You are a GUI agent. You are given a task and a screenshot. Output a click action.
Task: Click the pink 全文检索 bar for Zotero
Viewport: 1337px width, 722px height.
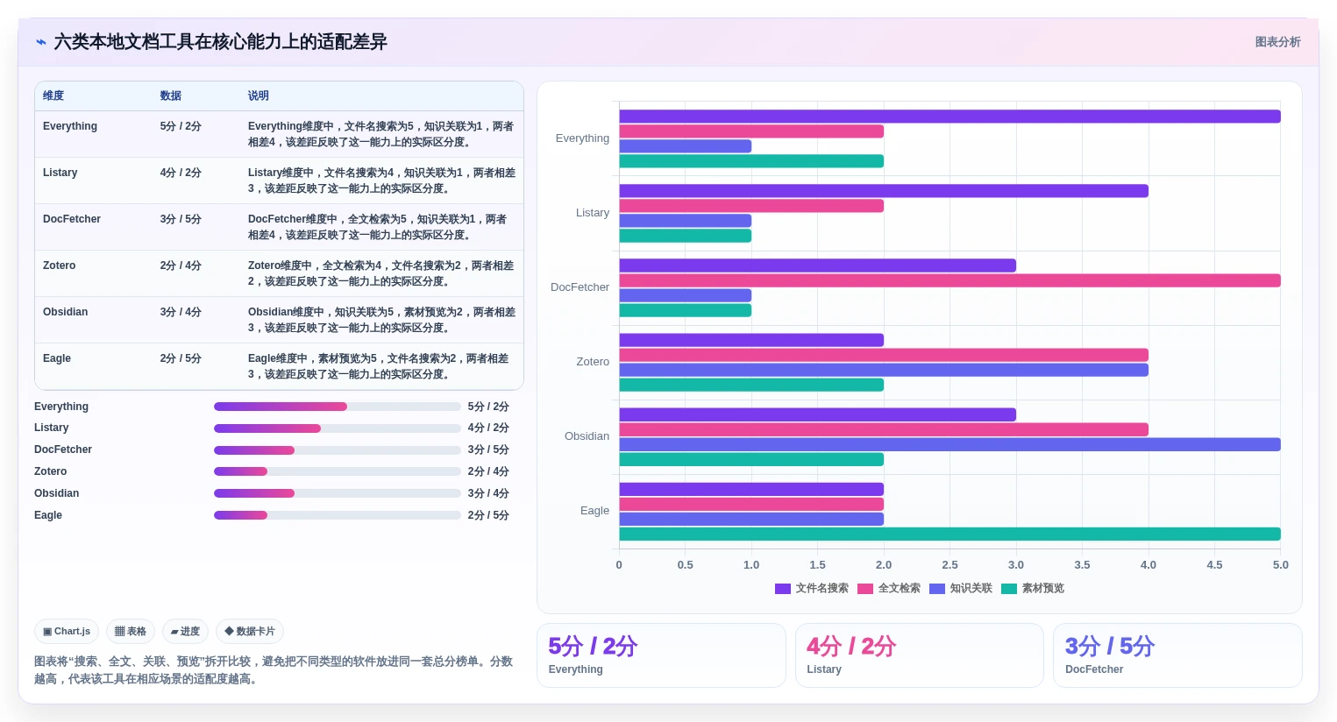coord(884,355)
